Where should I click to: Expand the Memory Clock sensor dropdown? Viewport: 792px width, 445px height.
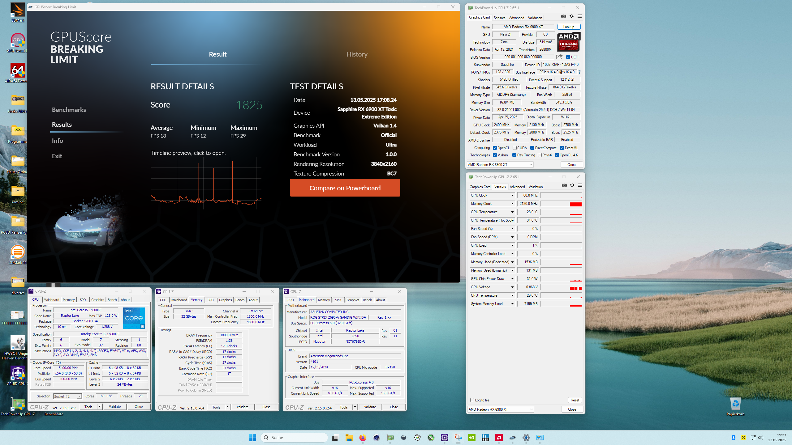pyautogui.click(x=512, y=204)
